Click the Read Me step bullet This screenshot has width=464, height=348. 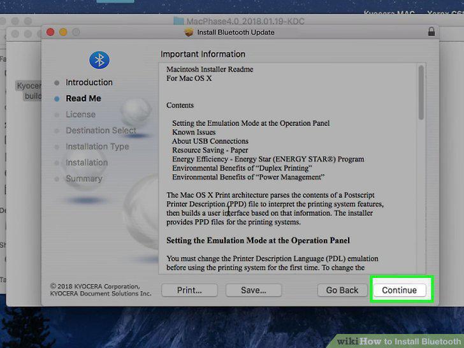(57, 99)
